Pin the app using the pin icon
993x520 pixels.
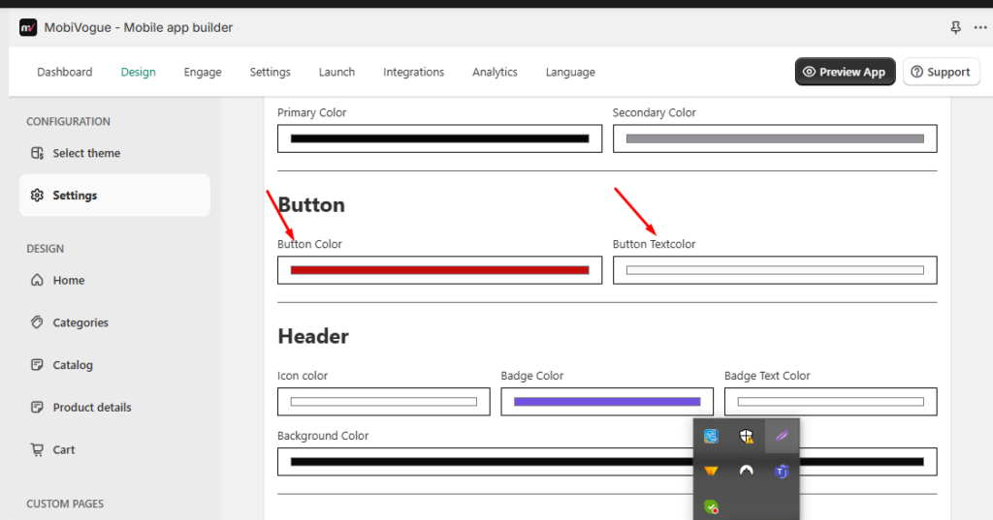pyautogui.click(x=955, y=28)
